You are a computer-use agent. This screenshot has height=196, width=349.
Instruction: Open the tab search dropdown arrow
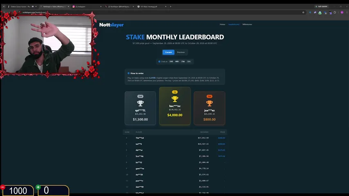(4, 7)
